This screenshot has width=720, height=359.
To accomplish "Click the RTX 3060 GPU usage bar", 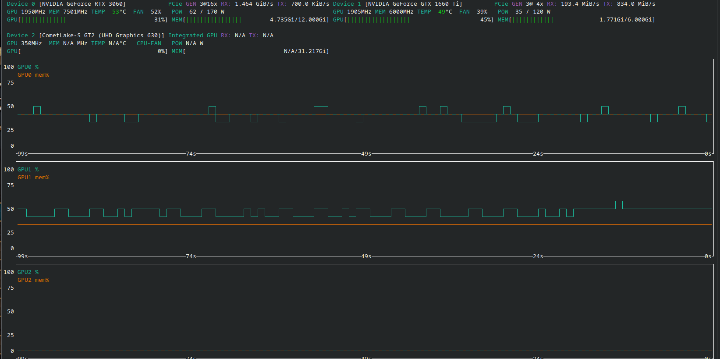I will point(87,20).
